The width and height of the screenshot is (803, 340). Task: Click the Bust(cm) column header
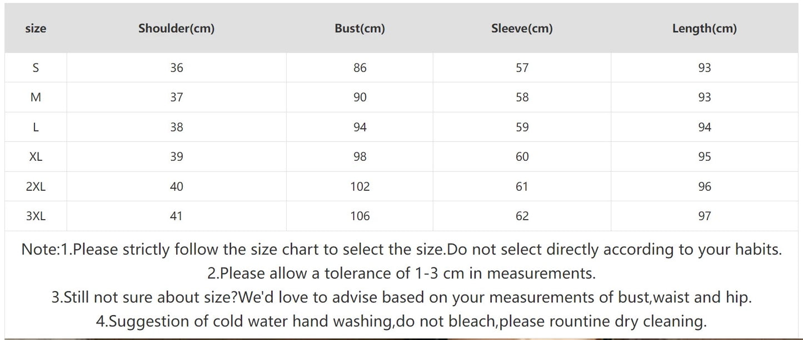pos(360,28)
